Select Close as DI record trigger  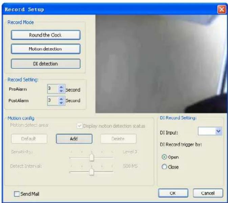164,167
